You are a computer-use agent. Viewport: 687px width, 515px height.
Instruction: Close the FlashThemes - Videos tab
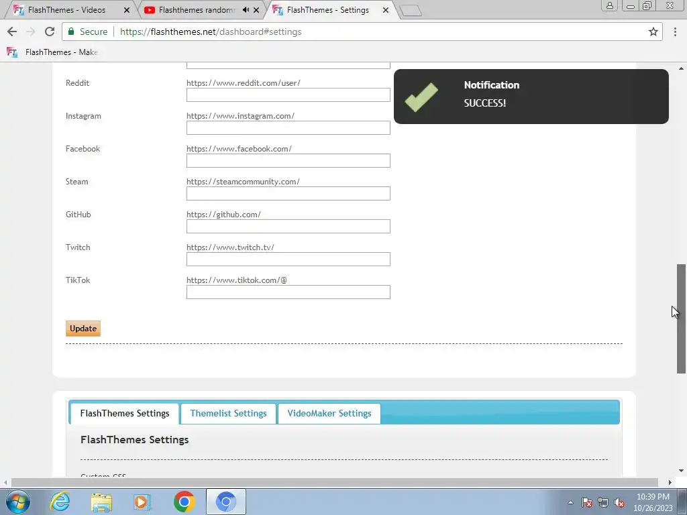[x=127, y=9]
